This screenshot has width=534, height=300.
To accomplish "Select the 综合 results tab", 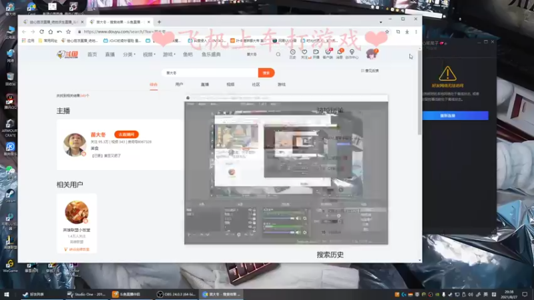I will pos(154,85).
